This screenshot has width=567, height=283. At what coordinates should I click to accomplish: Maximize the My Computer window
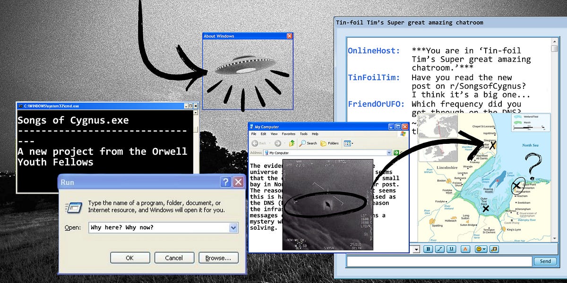(398, 127)
